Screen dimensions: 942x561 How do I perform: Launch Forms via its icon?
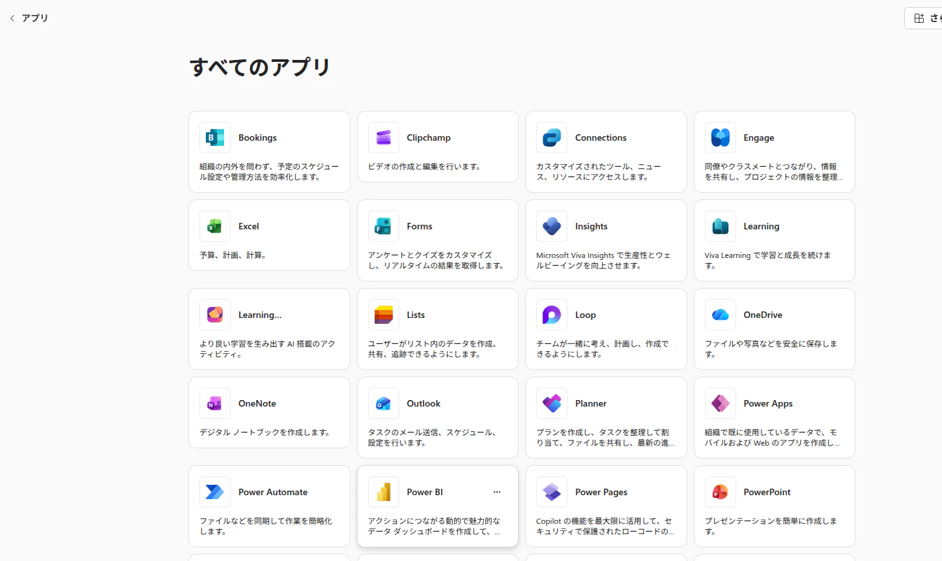pos(384,226)
